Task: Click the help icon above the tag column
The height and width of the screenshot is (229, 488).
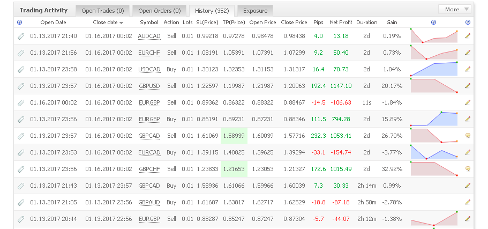Action: tap(20, 23)
